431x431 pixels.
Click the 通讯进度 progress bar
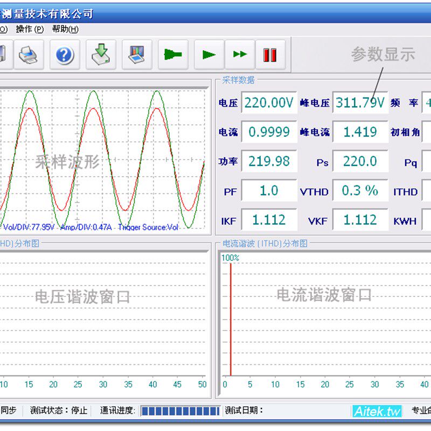180,411
